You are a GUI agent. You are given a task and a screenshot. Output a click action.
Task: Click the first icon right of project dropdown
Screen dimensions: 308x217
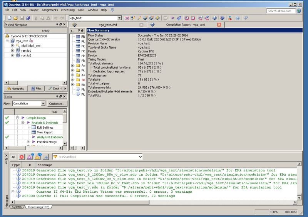[127, 18]
